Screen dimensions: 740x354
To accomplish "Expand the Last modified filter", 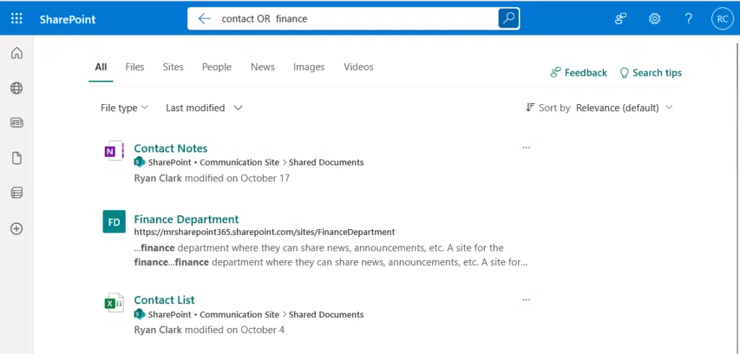I will tap(204, 108).
